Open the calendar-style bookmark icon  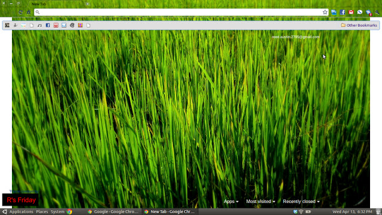coord(23,25)
